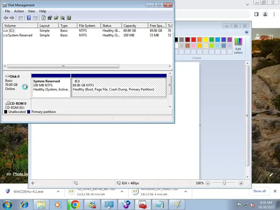Select the System Reserved partition block
Screen dimensions: 280x210
click(x=51, y=86)
